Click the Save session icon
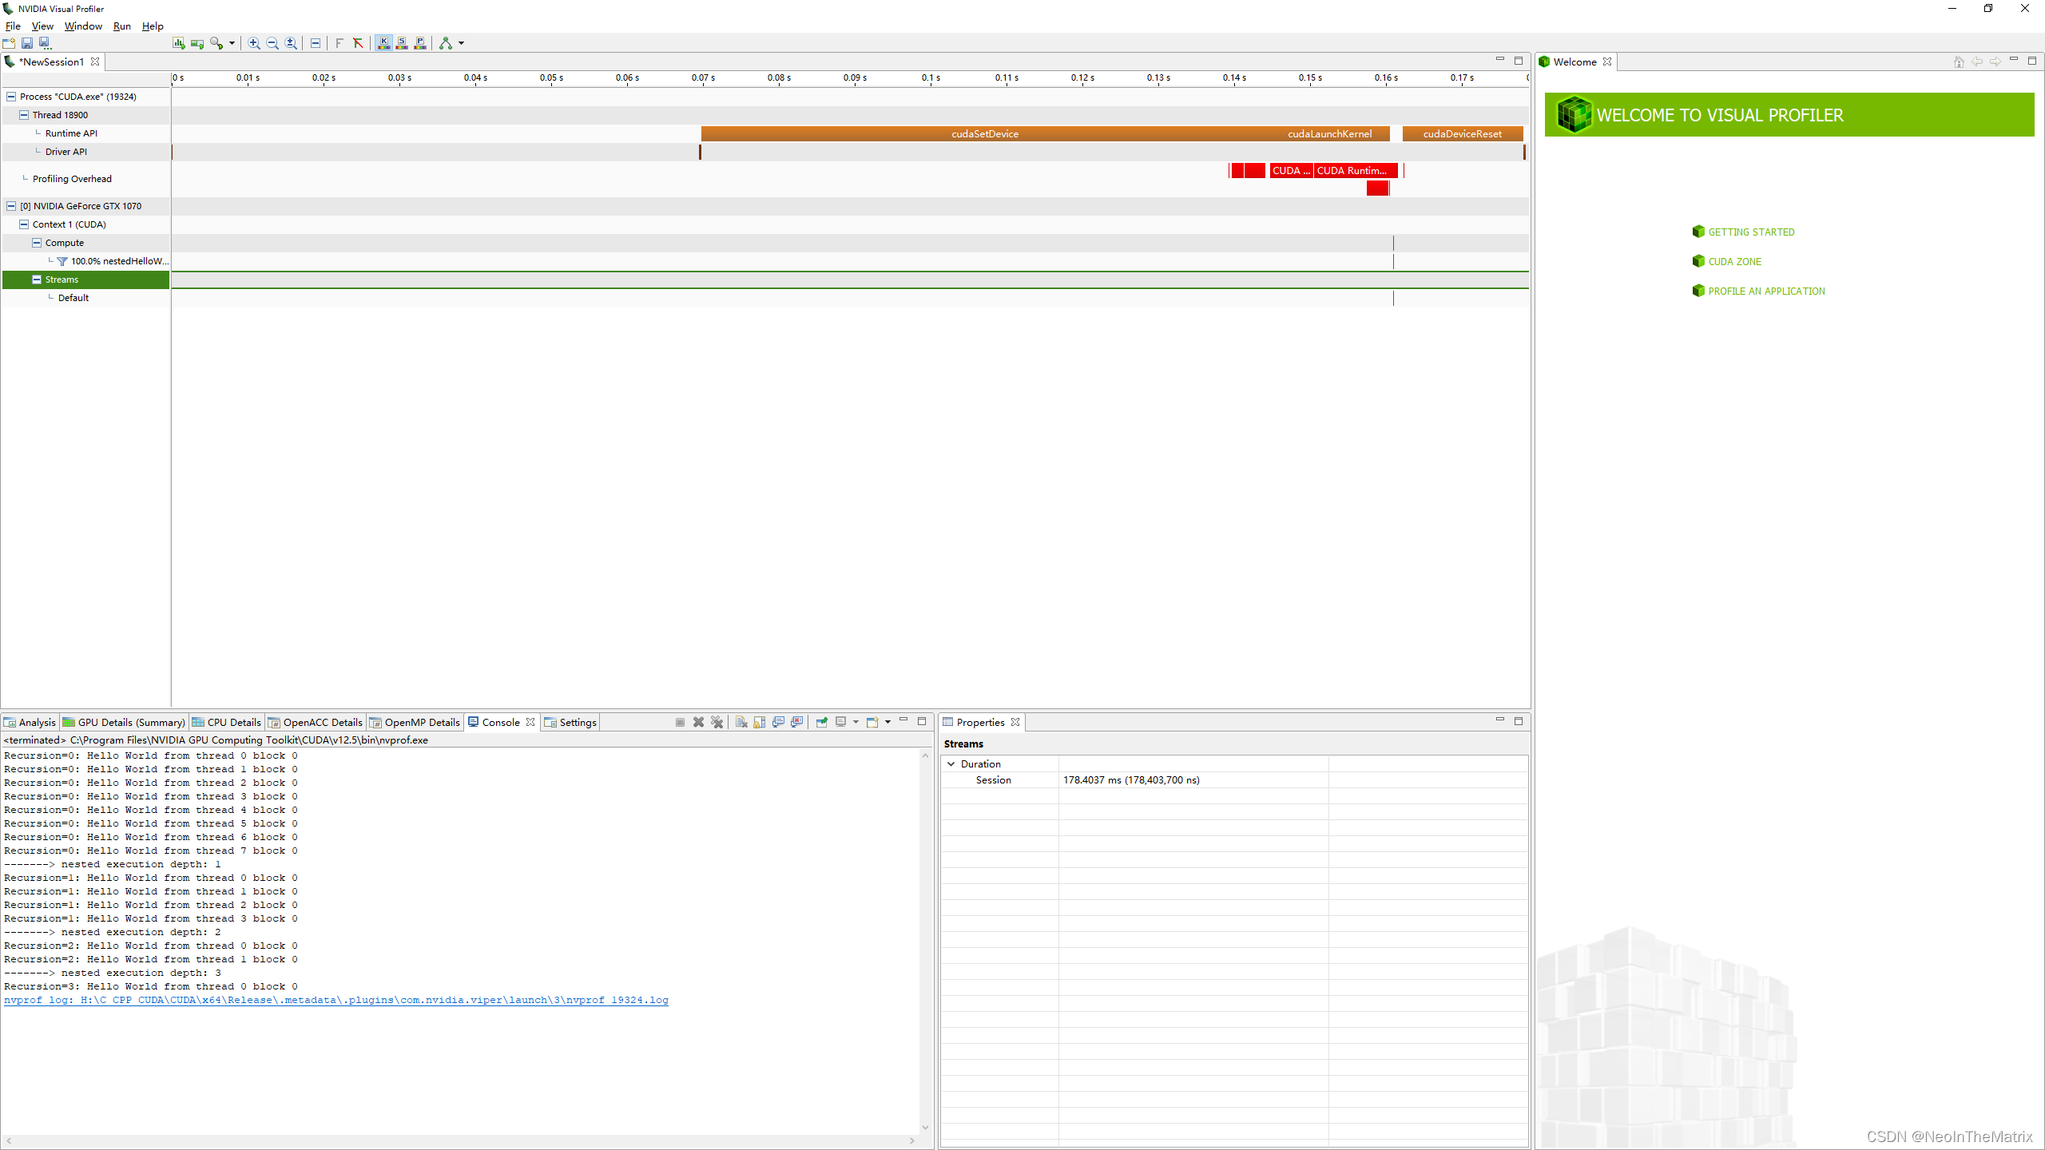The width and height of the screenshot is (2045, 1150). [x=27, y=43]
